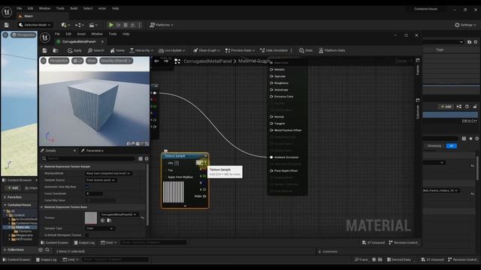Click the Pixel Depth Offset pin

point(271,171)
